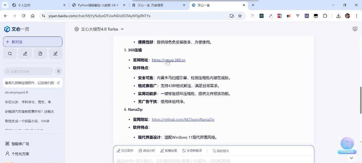Select 智慧绘图 tool above input box

point(169,151)
